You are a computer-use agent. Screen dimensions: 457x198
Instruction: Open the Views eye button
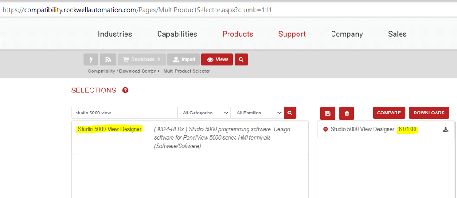217,59
